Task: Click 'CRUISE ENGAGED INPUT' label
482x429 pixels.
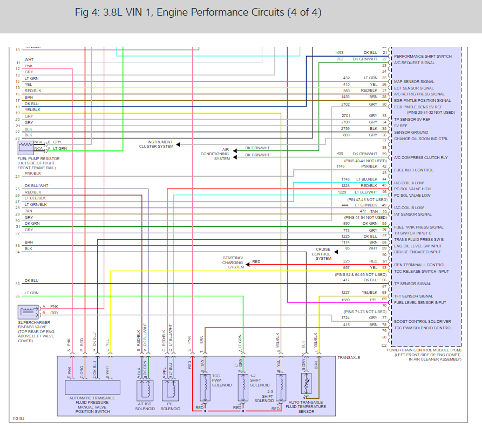Action: (x=417, y=252)
